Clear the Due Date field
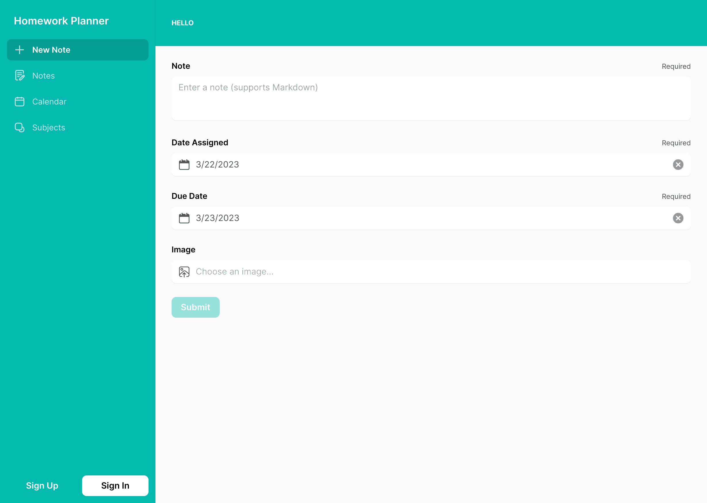 [679, 218]
